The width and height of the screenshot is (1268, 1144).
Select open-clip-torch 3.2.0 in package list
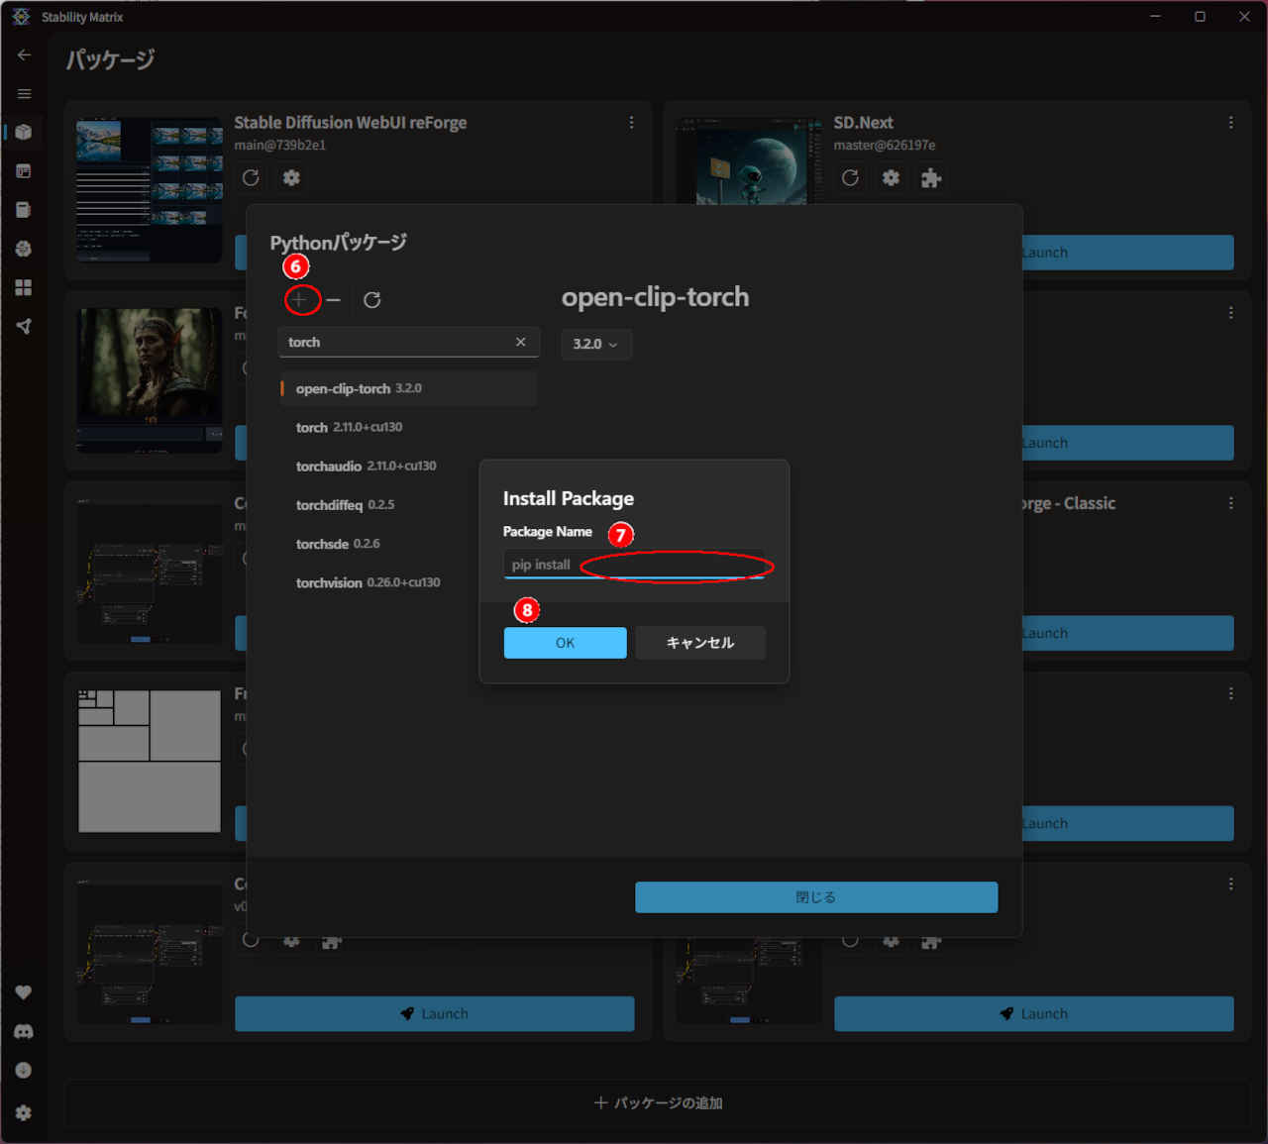(x=408, y=388)
